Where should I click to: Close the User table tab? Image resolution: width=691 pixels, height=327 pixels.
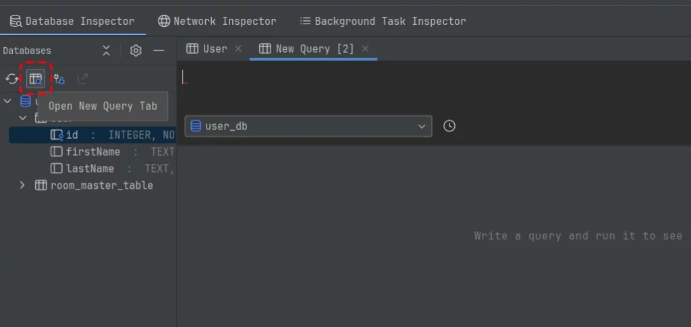point(238,49)
